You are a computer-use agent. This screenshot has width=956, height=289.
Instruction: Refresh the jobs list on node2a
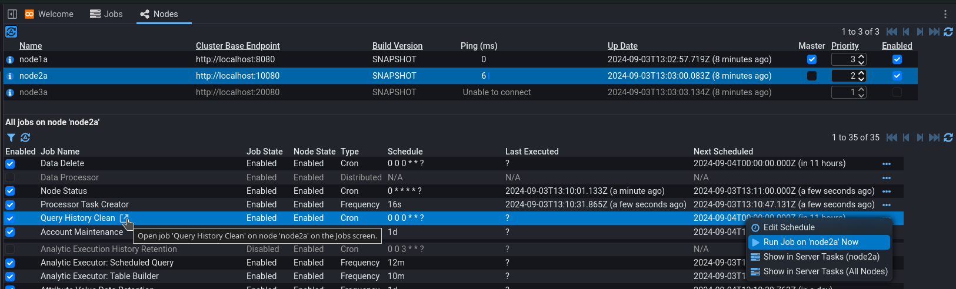coord(948,137)
